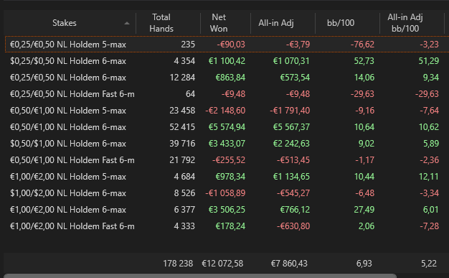Screen dimensions: 449x278
Task: Click the Stakes column sort arrow
Action: (x=127, y=23)
